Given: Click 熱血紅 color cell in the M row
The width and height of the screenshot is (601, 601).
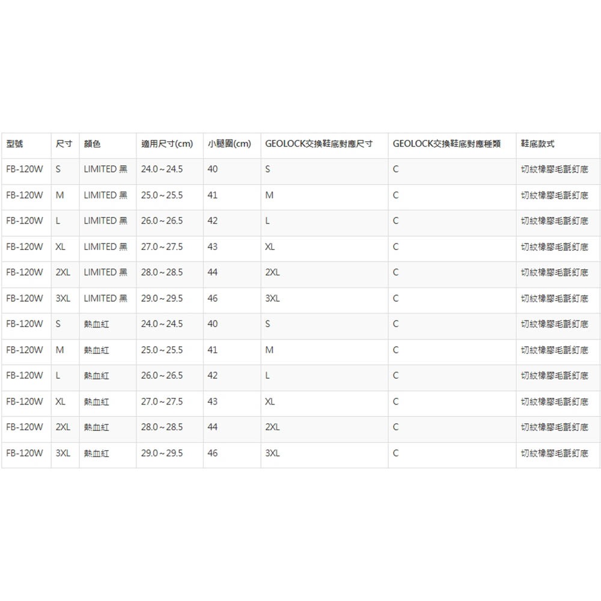Looking at the screenshot, I should (96, 350).
